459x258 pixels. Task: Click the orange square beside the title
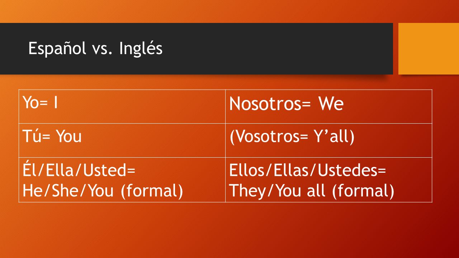click(429, 49)
